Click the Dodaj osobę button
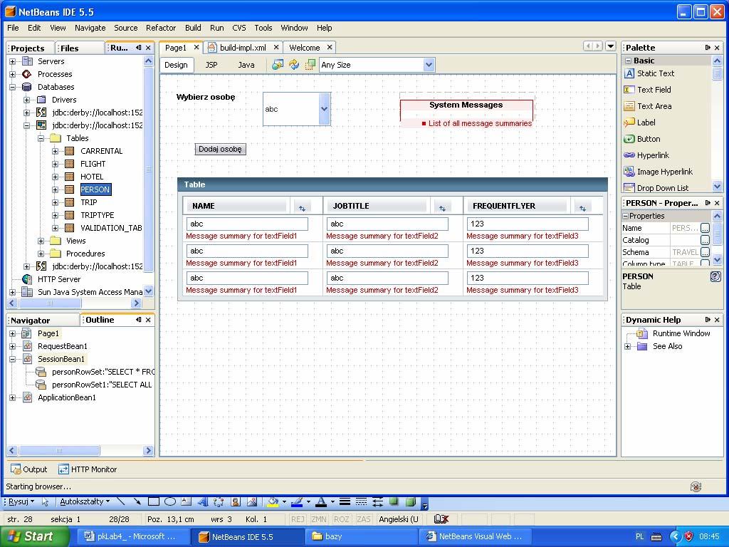The height and width of the screenshot is (547, 729). pyautogui.click(x=220, y=149)
